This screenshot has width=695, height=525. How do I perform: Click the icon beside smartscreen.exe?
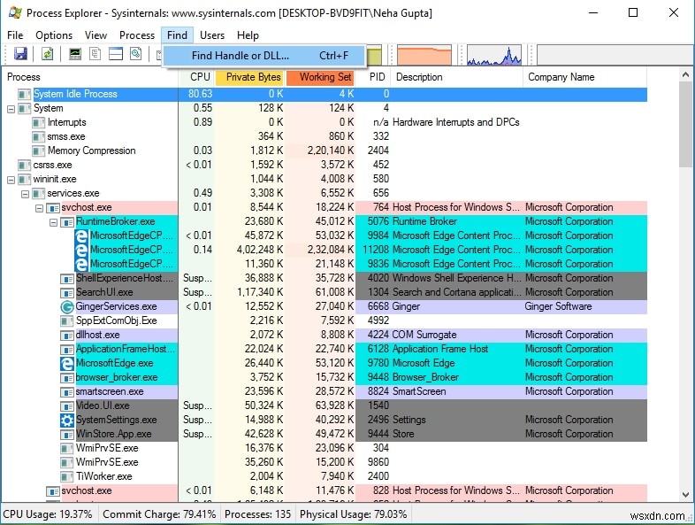click(x=66, y=392)
